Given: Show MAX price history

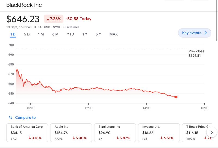Looking at the screenshot, I should point(113,34).
